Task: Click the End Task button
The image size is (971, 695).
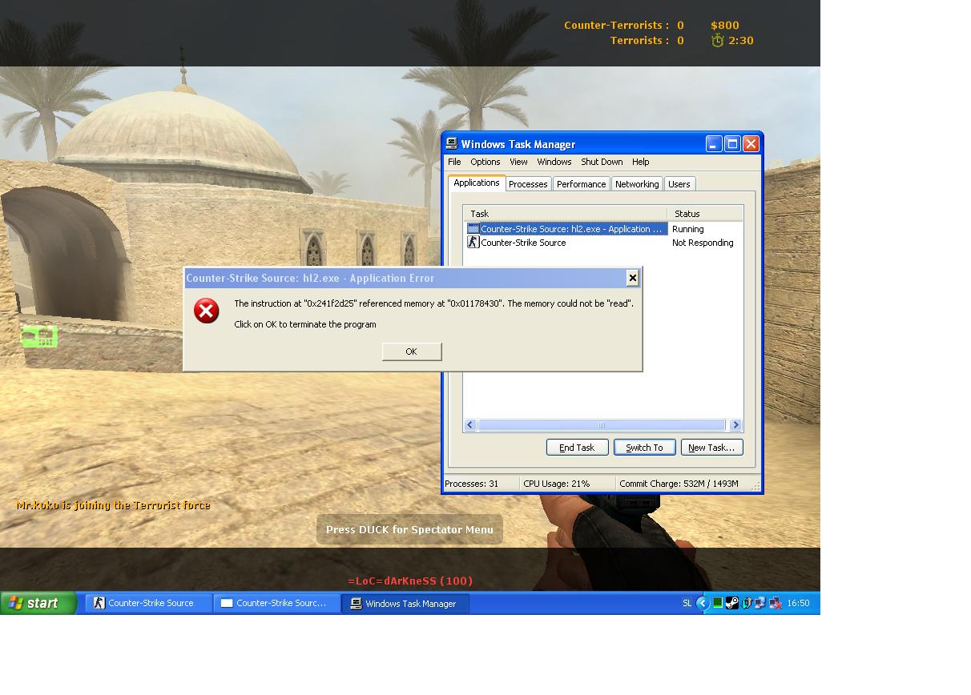Action: 578,448
